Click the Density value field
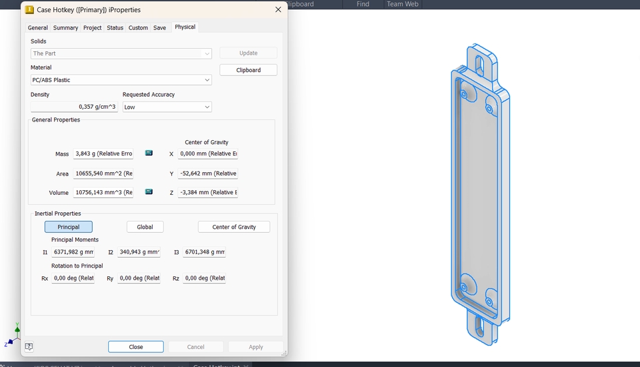This screenshot has width=640, height=367. click(74, 107)
